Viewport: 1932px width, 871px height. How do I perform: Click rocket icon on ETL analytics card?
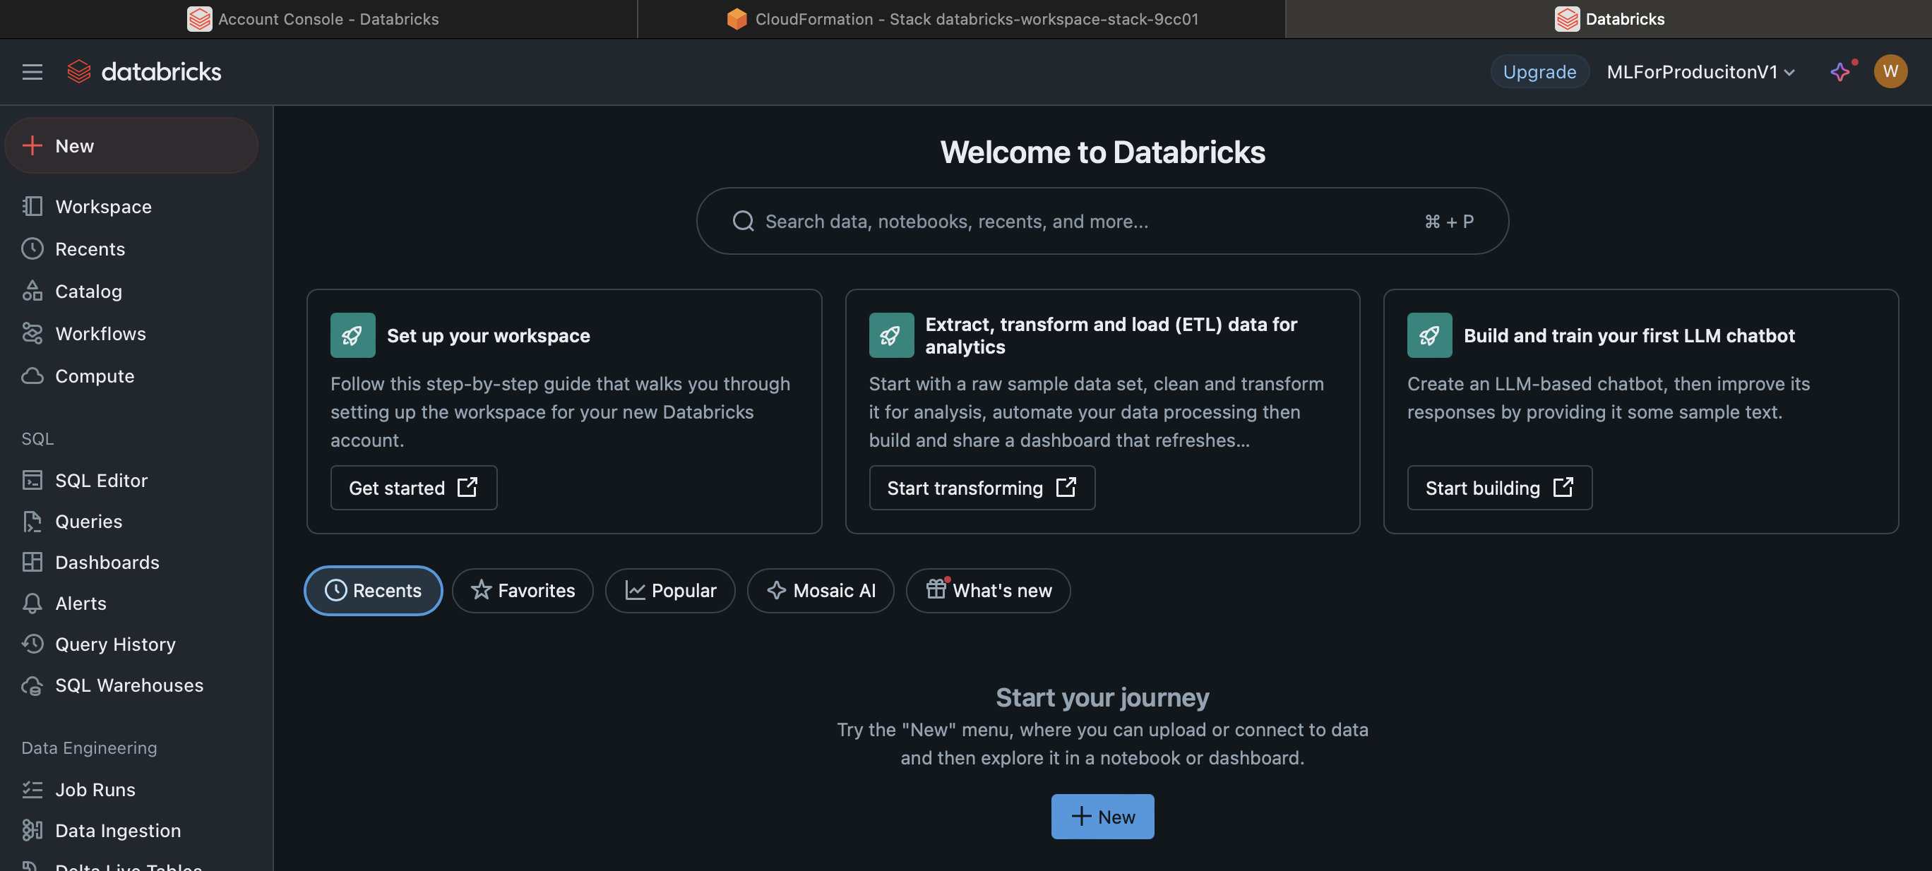(x=891, y=335)
